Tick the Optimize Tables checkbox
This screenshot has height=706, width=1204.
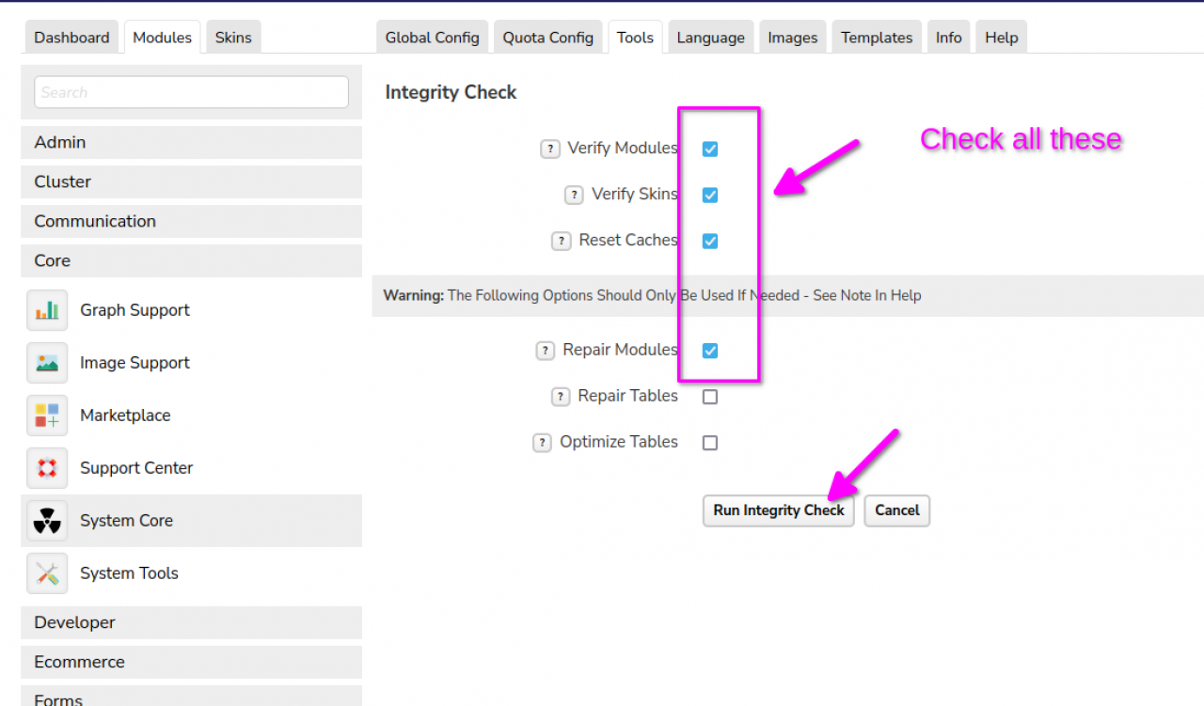coord(710,443)
